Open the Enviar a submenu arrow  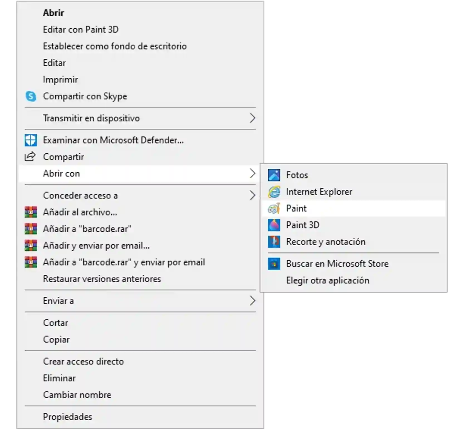tap(252, 301)
